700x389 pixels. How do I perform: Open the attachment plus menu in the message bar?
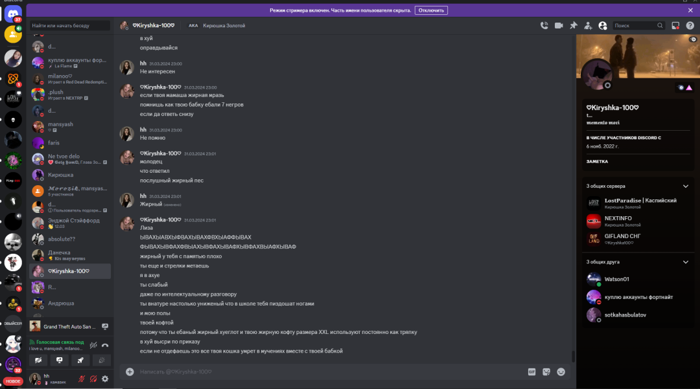(x=130, y=372)
